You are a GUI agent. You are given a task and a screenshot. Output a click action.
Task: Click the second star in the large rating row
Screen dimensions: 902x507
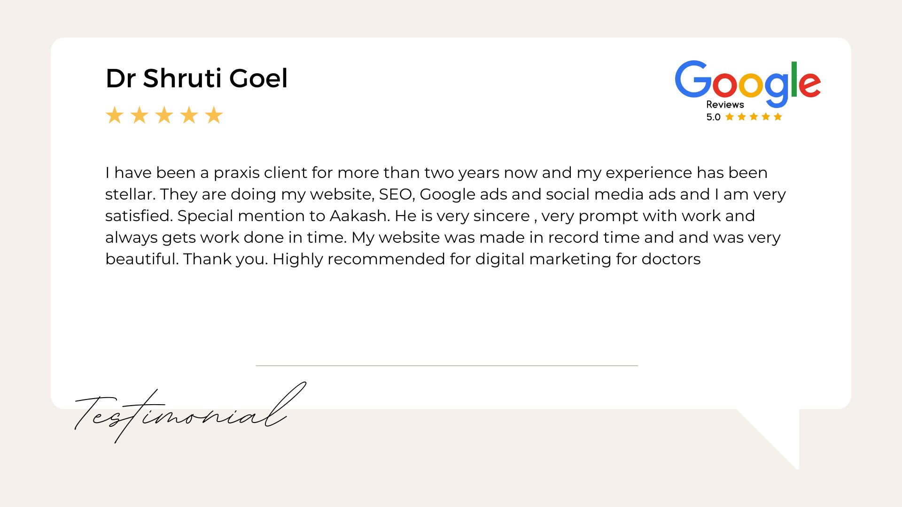140,115
